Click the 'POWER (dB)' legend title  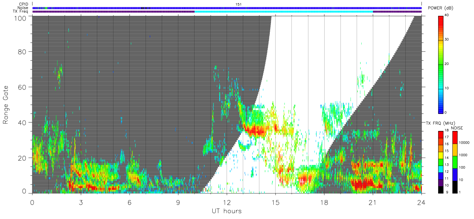coord(441,8)
